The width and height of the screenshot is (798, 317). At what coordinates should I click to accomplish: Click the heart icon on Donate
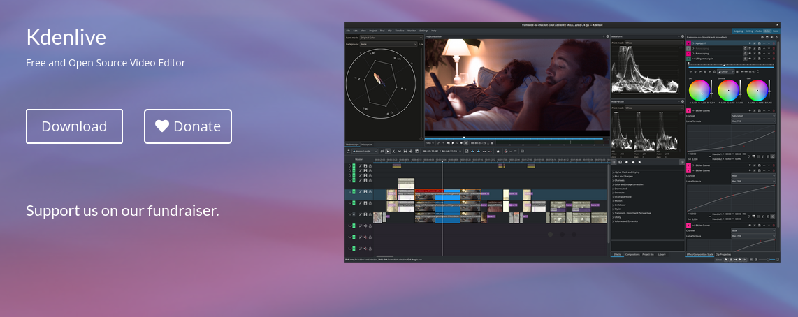[x=162, y=126]
